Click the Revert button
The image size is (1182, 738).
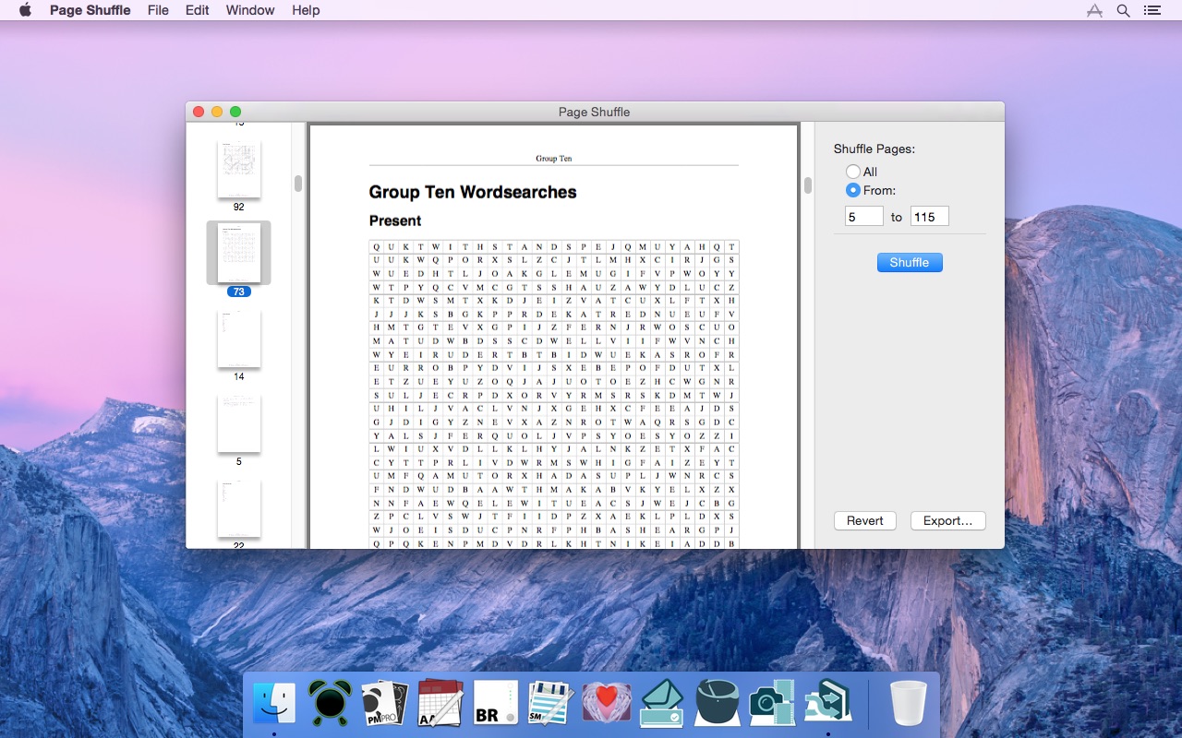[865, 521]
